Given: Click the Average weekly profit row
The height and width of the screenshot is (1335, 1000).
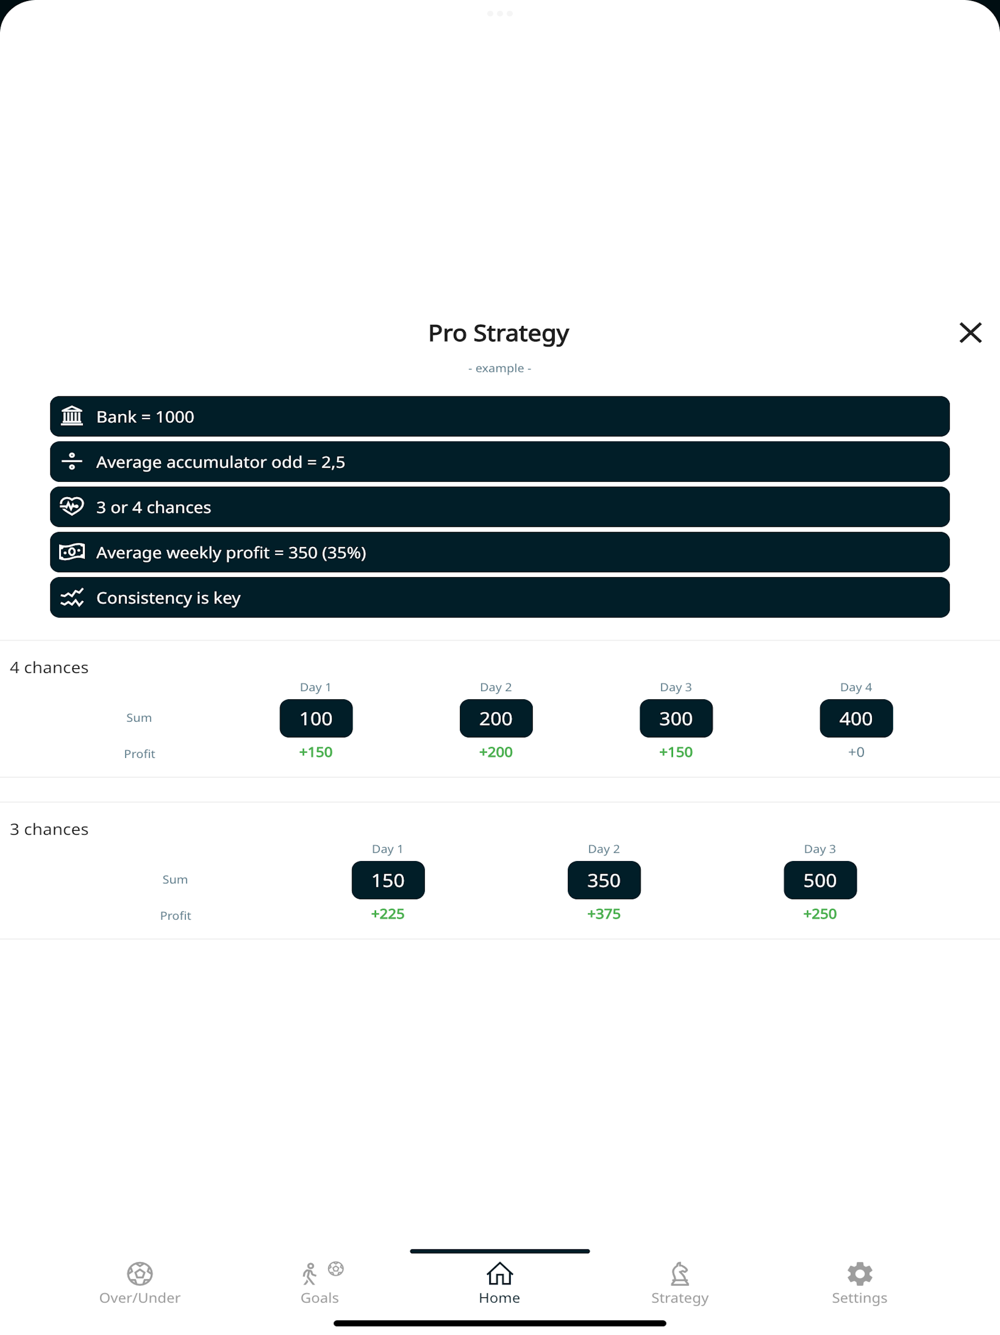Looking at the screenshot, I should [500, 552].
